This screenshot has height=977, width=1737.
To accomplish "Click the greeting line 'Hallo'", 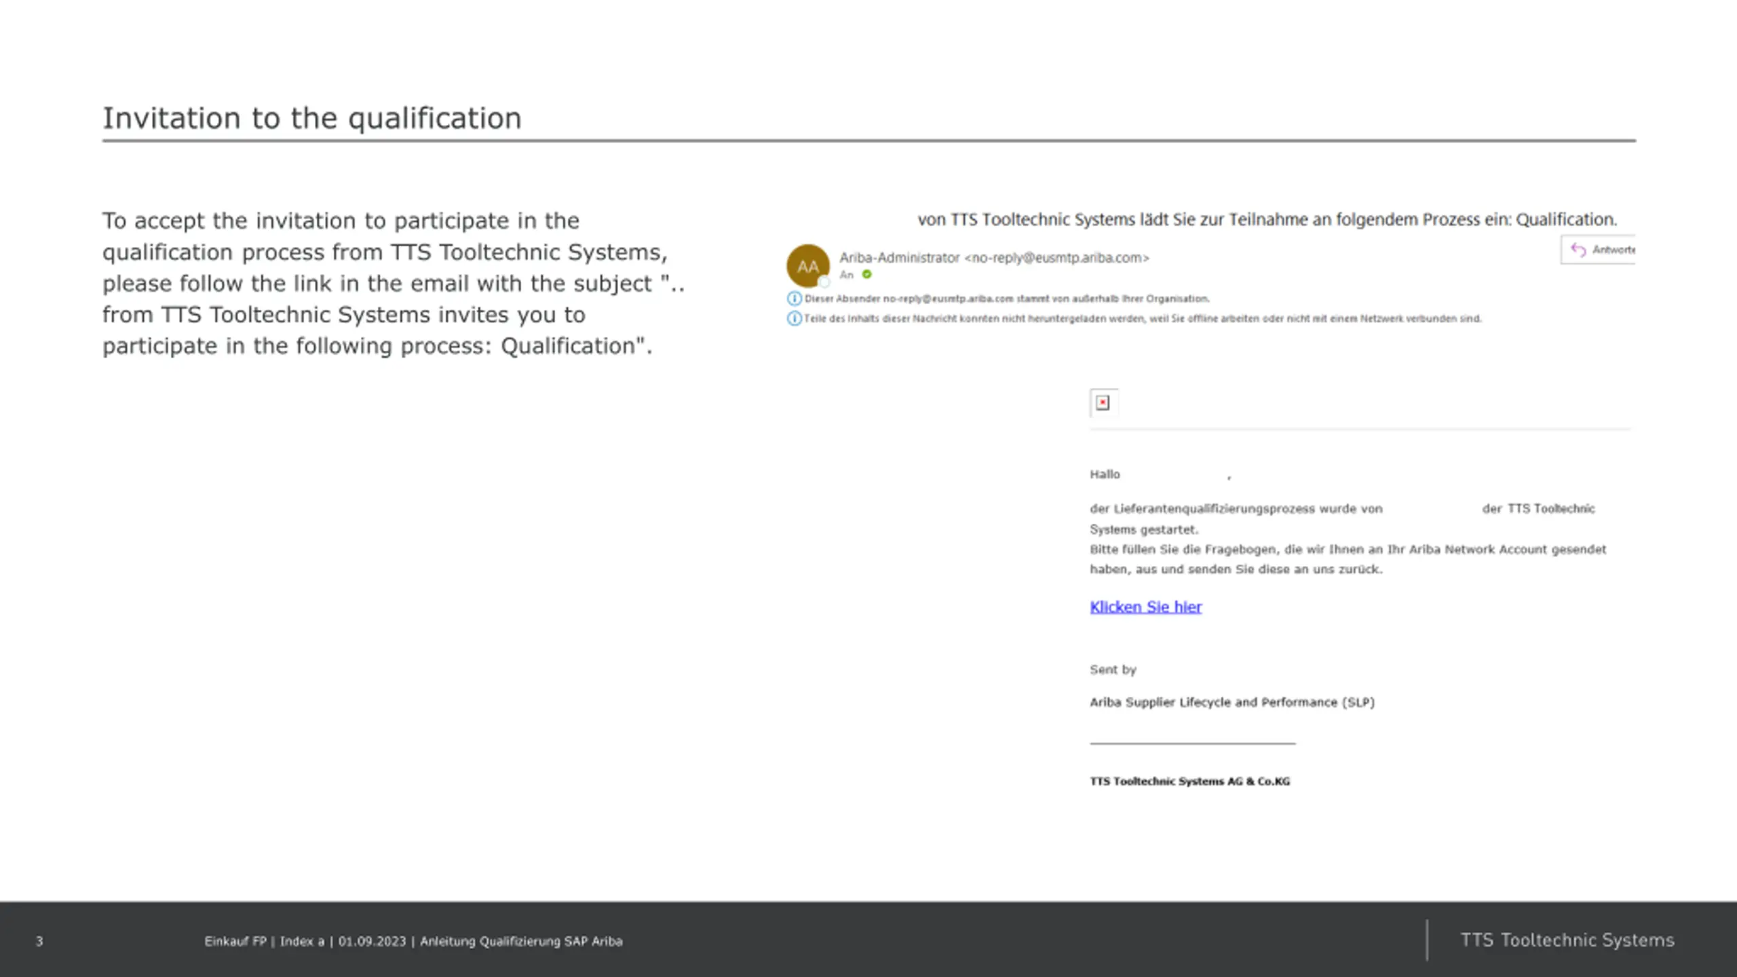I will pyautogui.click(x=1105, y=474).
